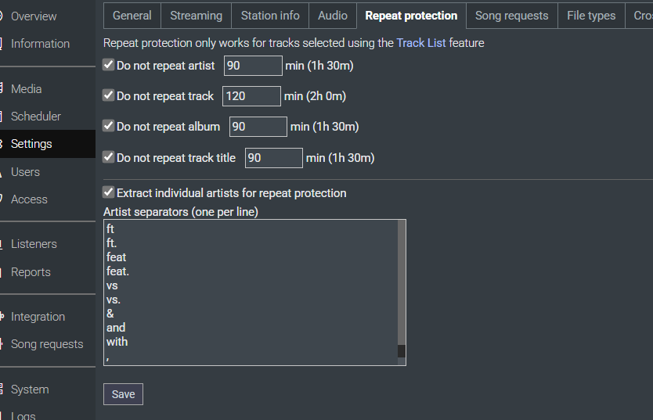653x420 pixels.
Task: Click the Do not repeat track minutes field
Action: click(251, 96)
